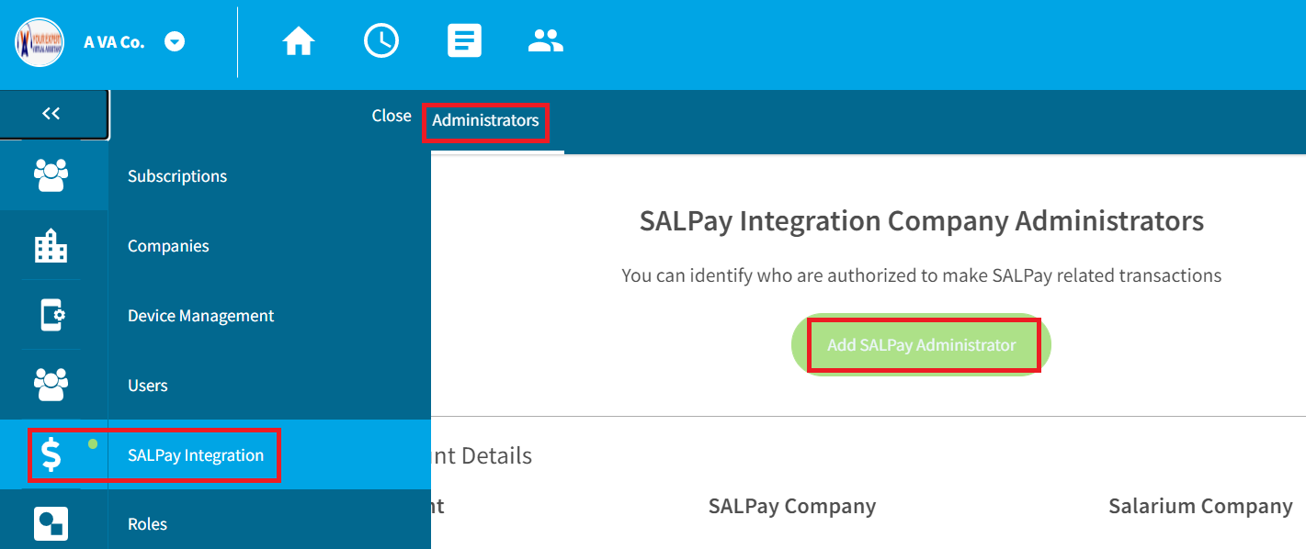
Task: Collapse the sidebar with double chevron
Action: tap(51, 114)
